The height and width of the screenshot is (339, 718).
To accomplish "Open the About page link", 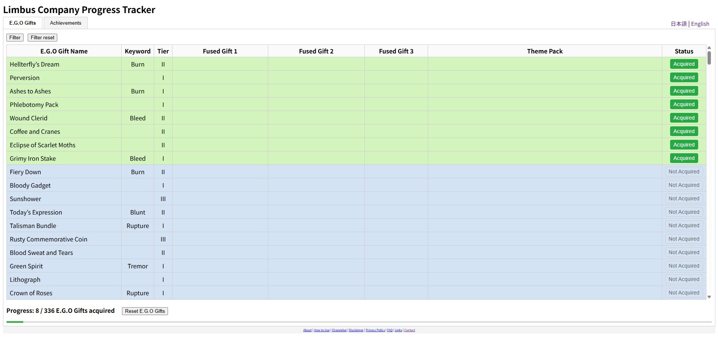I will (307, 330).
